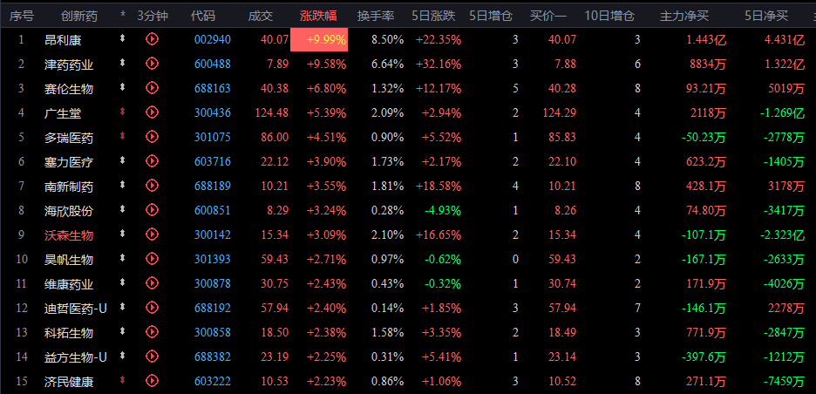
Task: Click the 124.48 price of 广生堂
Action: click(272, 112)
